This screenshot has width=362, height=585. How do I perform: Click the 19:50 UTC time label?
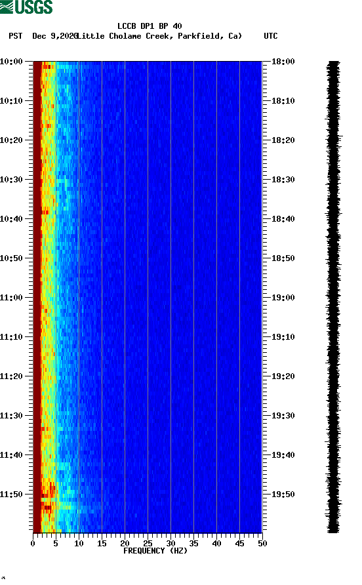[x=283, y=494]
